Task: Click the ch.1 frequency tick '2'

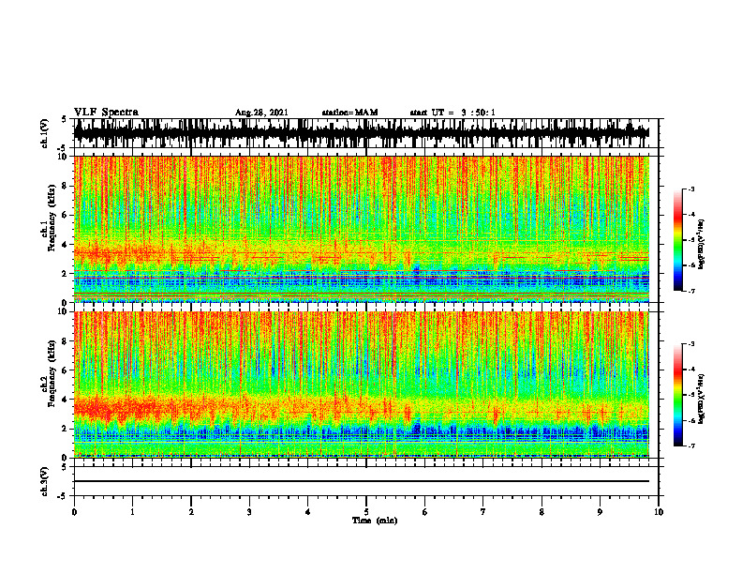Action: (x=66, y=273)
